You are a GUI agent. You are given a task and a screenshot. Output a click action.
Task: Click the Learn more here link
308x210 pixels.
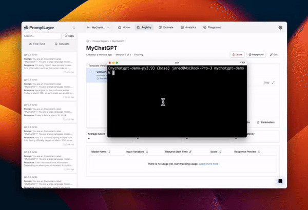(x=208, y=164)
